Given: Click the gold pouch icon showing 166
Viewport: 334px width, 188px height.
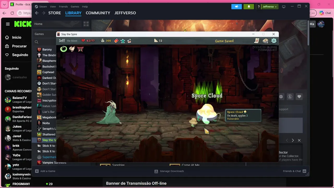Looking at the screenshot, I should pyautogui.click(x=103, y=41).
